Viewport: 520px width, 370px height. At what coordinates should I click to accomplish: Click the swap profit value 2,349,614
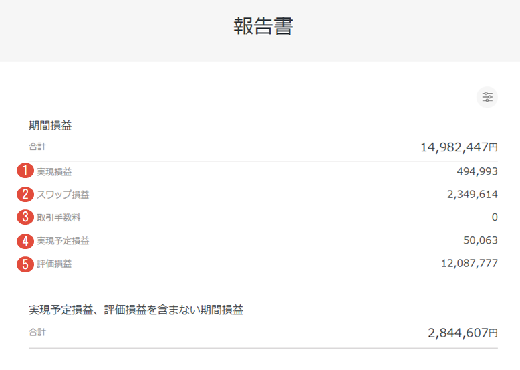point(473,194)
